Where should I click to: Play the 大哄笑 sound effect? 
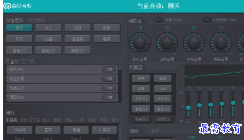click(20, 130)
